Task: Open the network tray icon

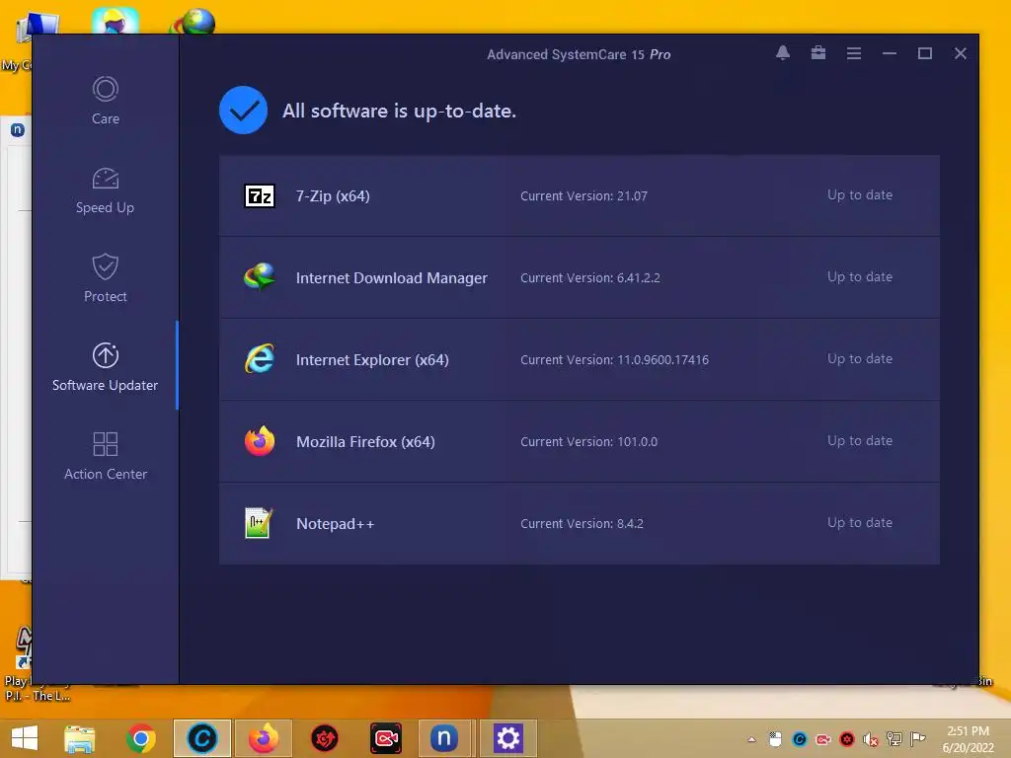Action: 894,739
